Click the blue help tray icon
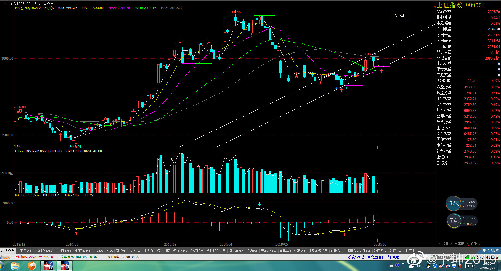The height and width of the screenshot is (271, 501). 397,265
